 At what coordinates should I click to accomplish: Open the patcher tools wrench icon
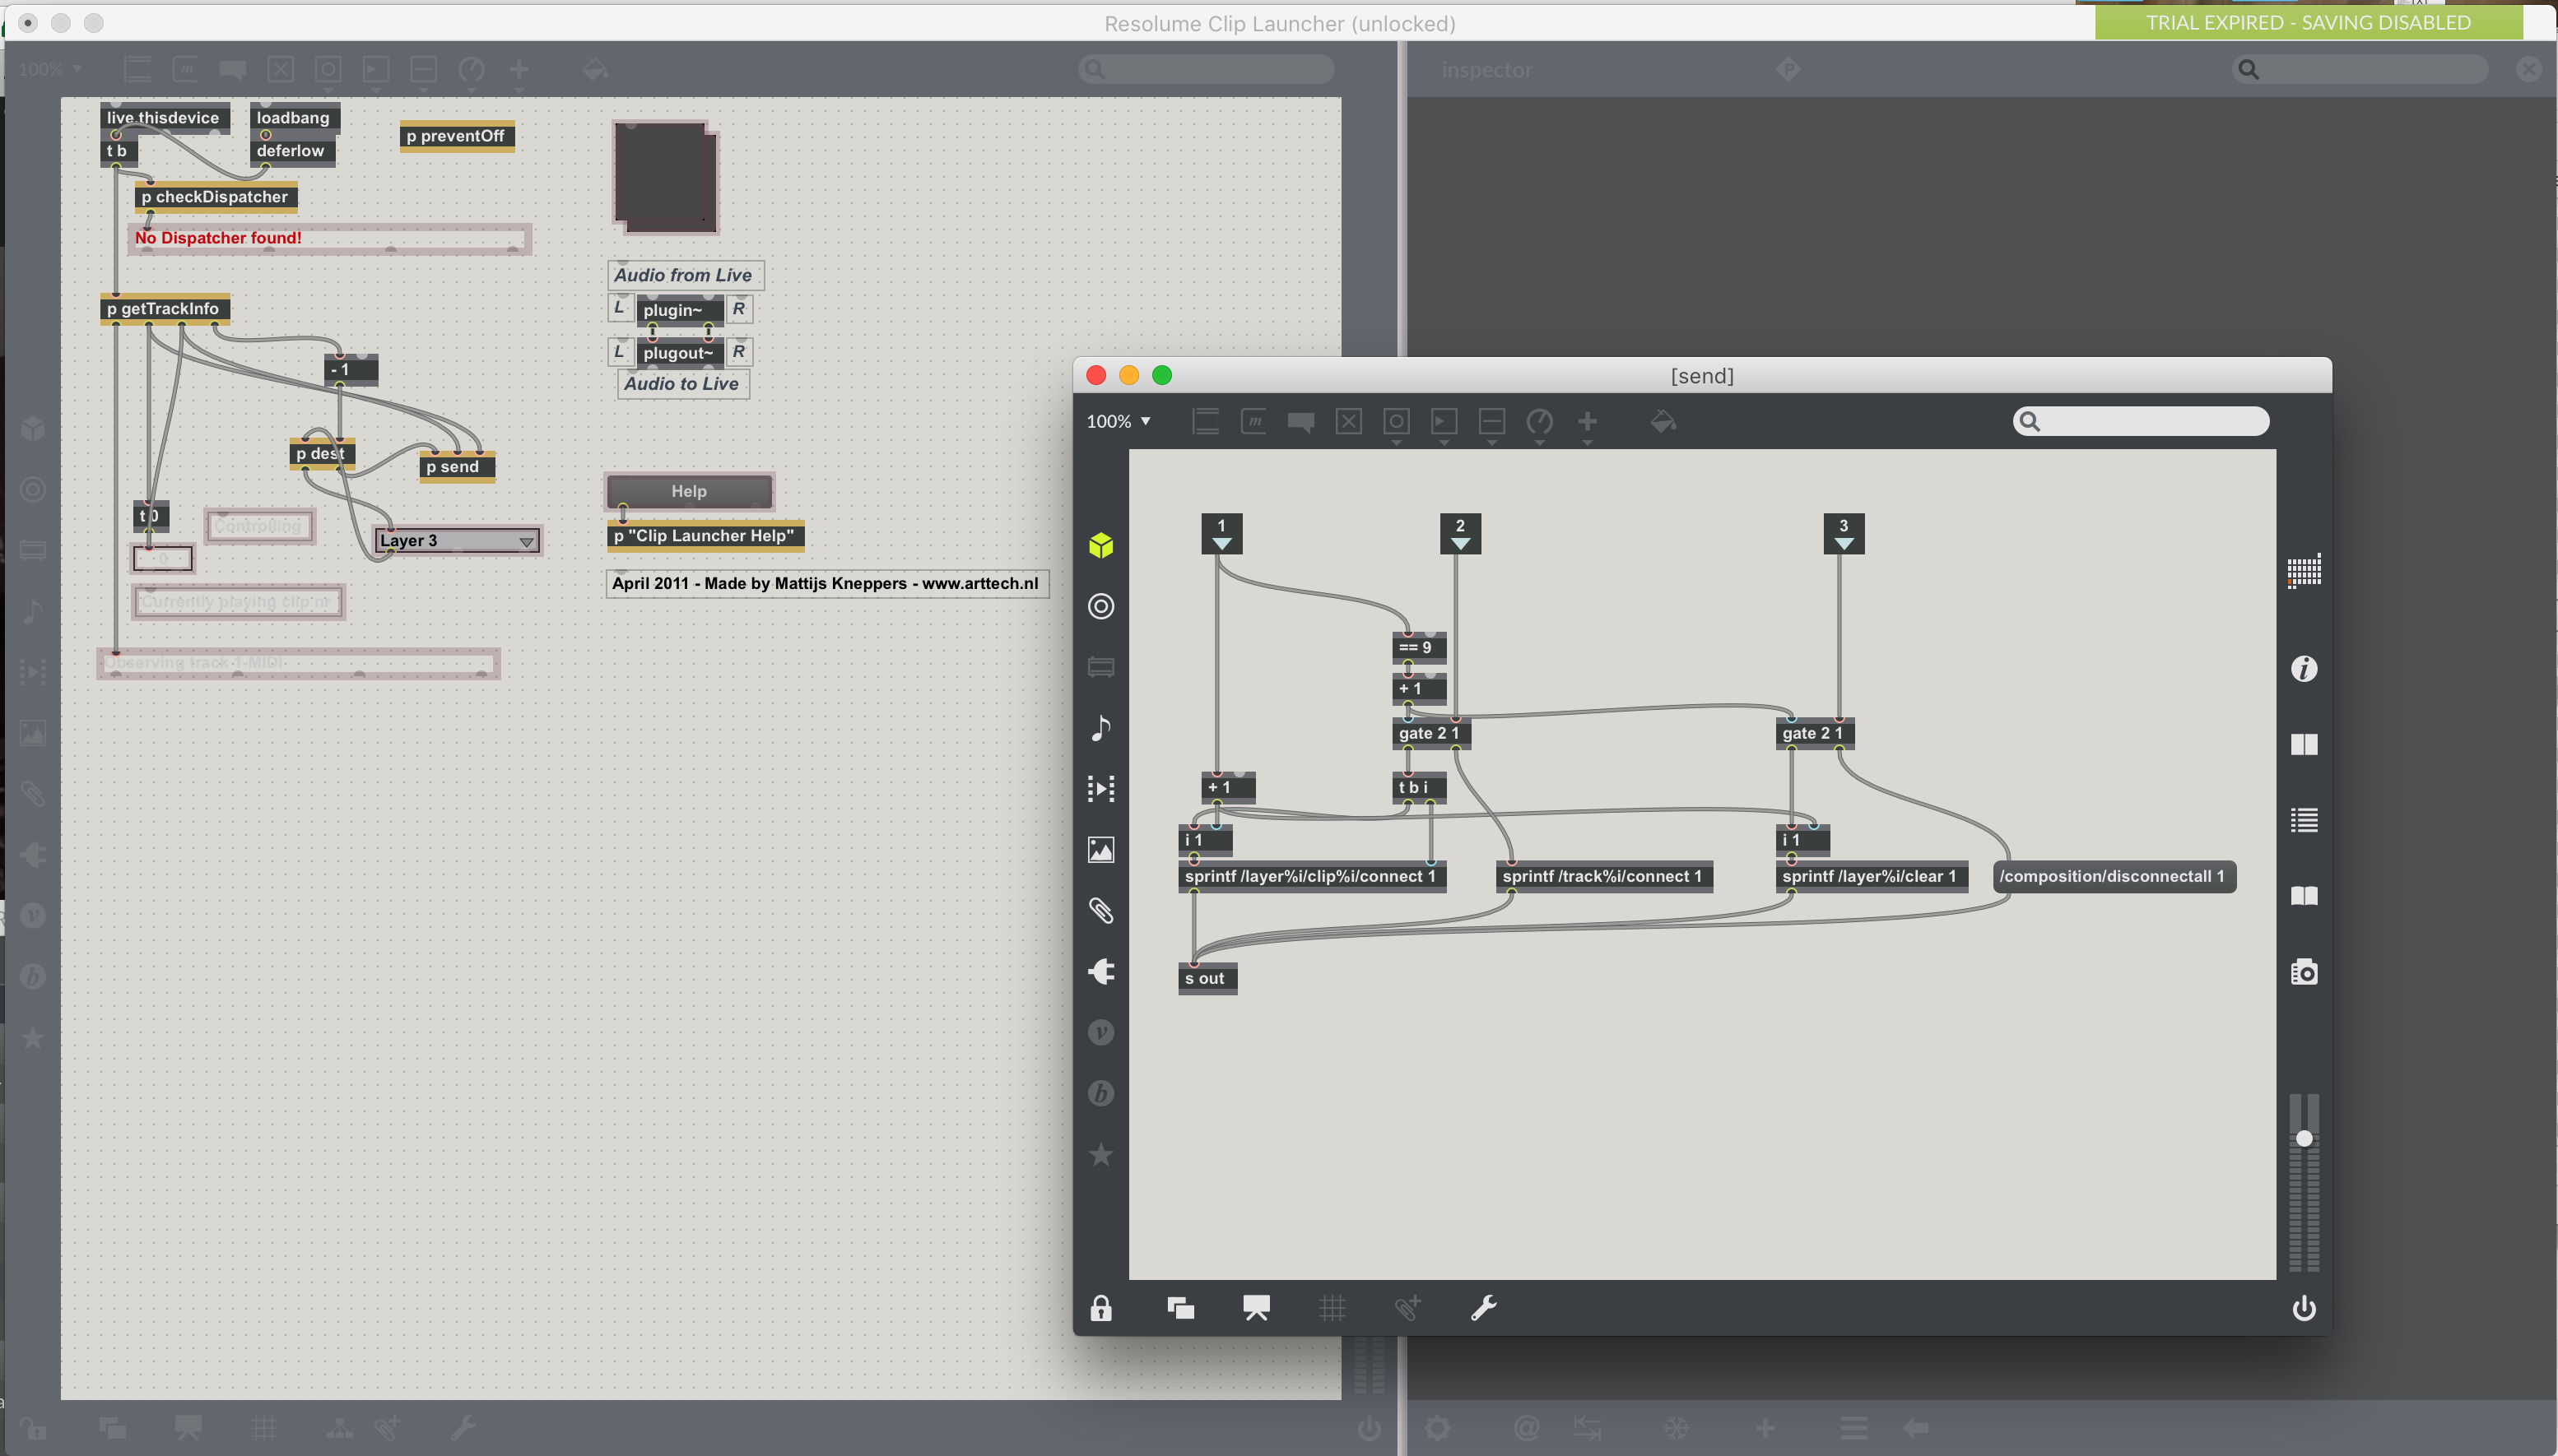[x=1484, y=1308]
